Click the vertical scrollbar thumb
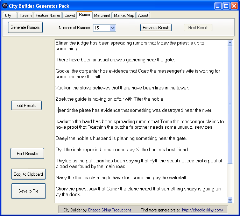240x216 pixels. click(230, 104)
